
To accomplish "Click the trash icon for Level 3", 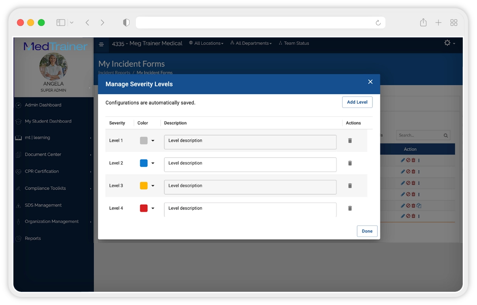I will tap(350, 186).
